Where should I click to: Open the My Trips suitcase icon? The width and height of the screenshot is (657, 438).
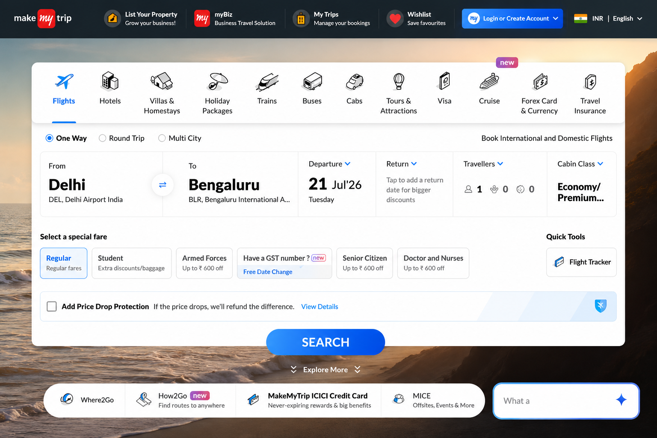coord(301,18)
